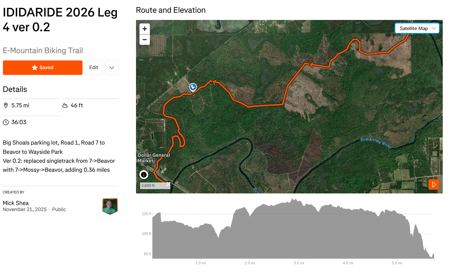Click the Edit button
This screenshot has width=452, height=277.
coord(93,68)
